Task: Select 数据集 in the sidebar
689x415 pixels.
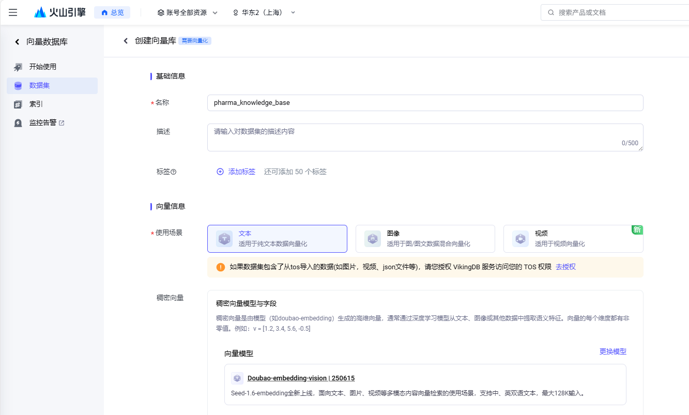Action: (x=40, y=85)
